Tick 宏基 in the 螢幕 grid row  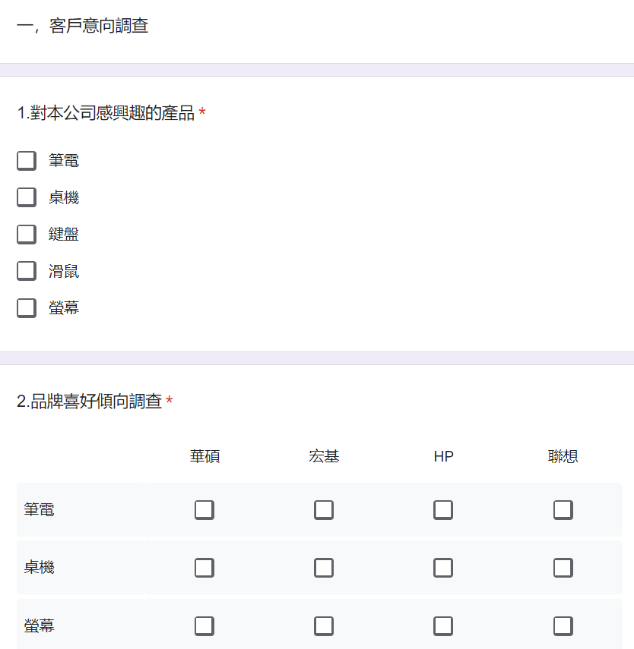[x=324, y=626]
